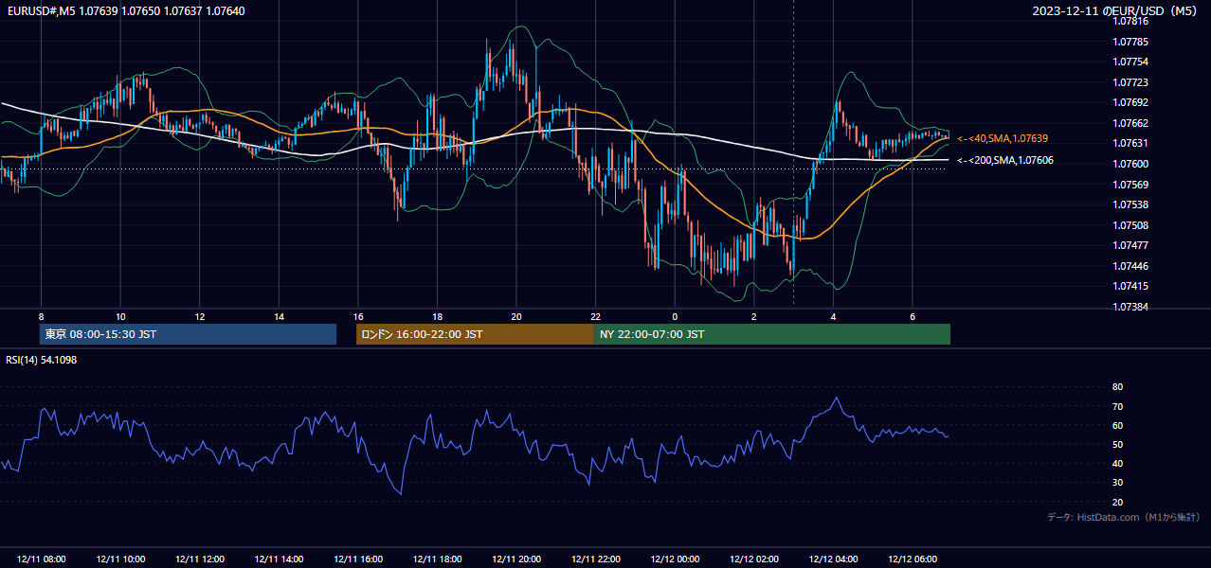Click price axis value 1.07384
This screenshot has height=568, width=1211.
[1131, 307]
